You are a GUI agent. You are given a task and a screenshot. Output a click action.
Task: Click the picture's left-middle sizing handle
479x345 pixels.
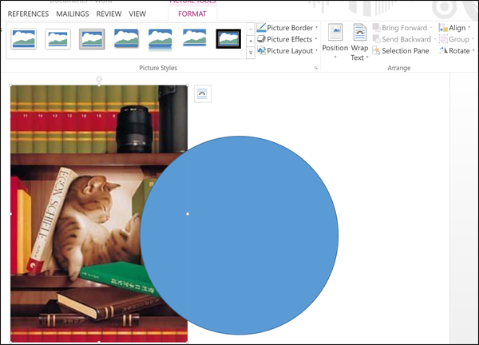pos(10,214)
